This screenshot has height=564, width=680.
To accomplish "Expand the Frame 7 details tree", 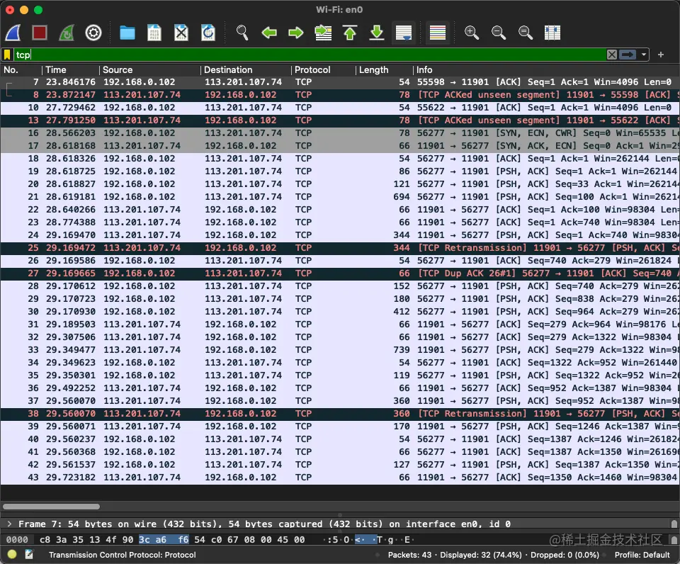I will click(9, 524).
